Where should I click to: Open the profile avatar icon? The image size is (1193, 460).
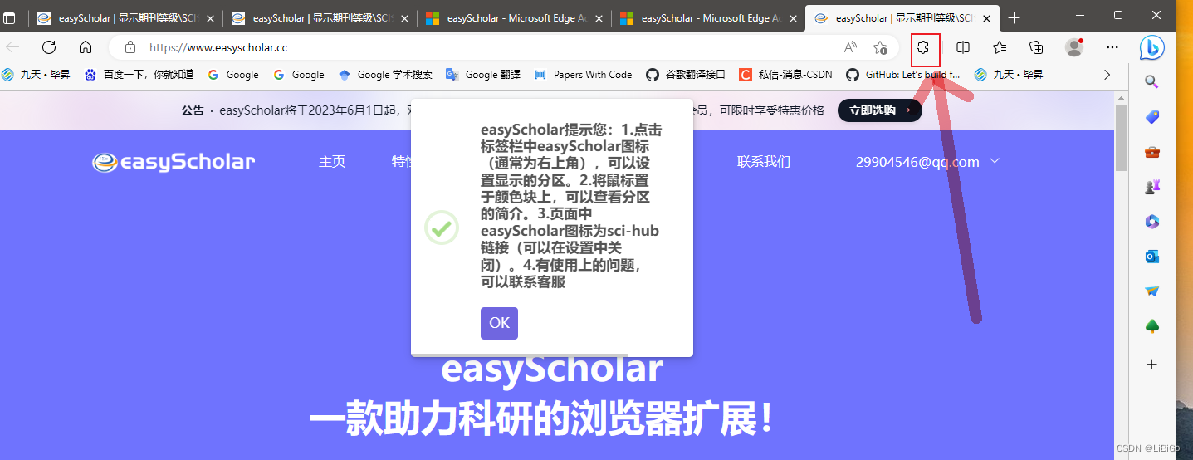[1074, 47]
